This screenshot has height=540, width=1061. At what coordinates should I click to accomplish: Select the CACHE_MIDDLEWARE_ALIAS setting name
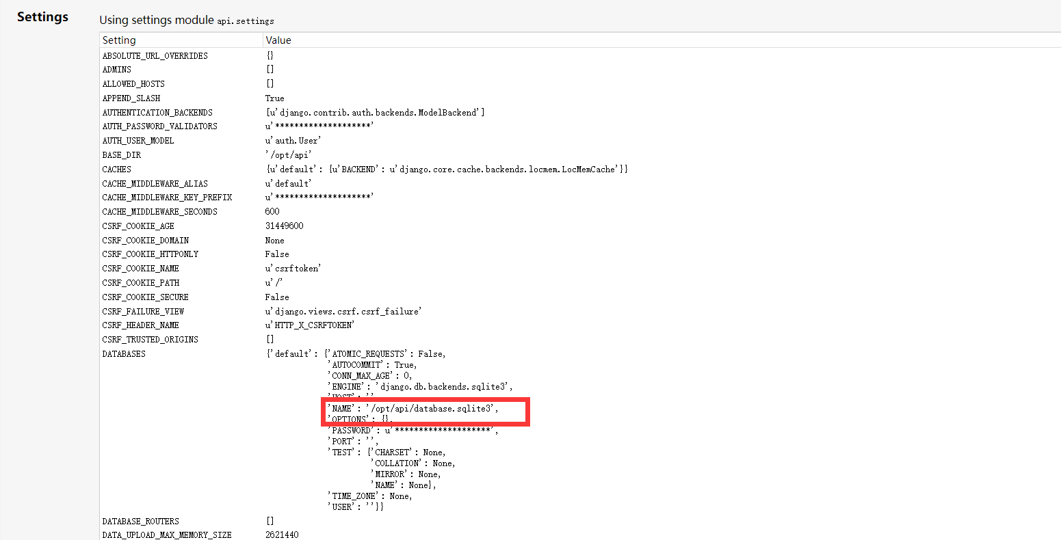155,183
